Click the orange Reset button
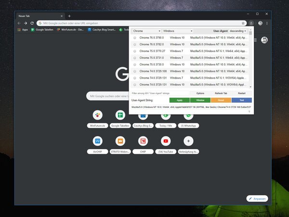The width and height of the screenshot is (289, 217). [x=221, y=100]
